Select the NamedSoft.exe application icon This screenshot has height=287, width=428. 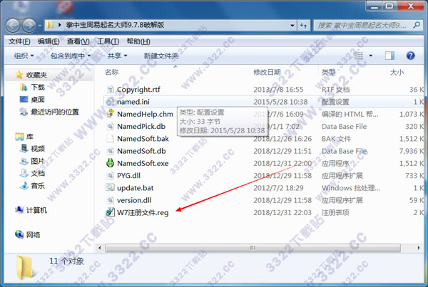tap(110, 163)
